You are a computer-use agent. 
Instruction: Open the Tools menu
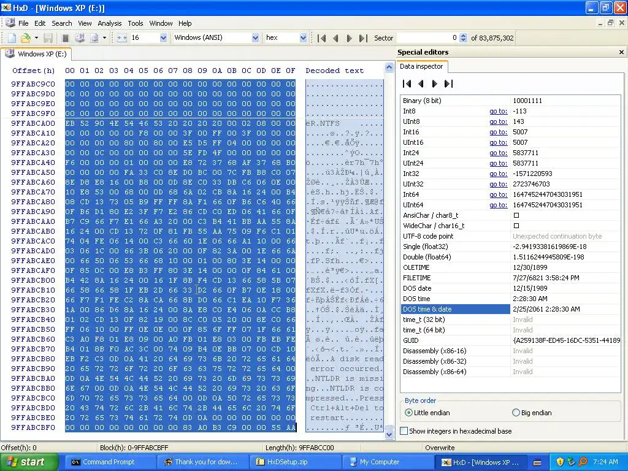(136, 23)
